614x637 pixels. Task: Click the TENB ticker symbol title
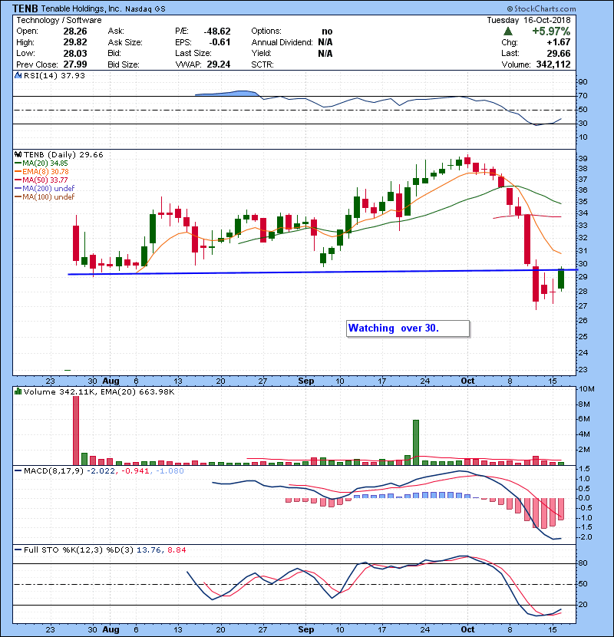pos(25,8)
